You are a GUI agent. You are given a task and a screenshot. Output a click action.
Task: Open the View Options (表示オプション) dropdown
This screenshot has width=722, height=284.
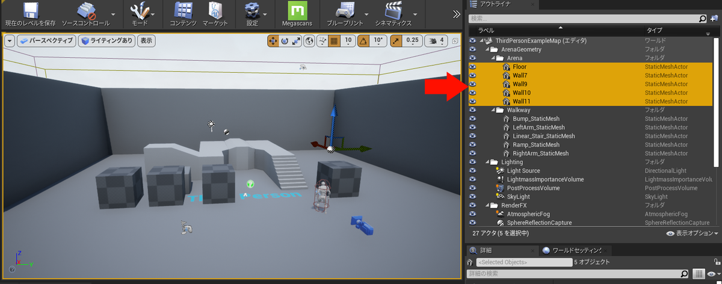693,233
